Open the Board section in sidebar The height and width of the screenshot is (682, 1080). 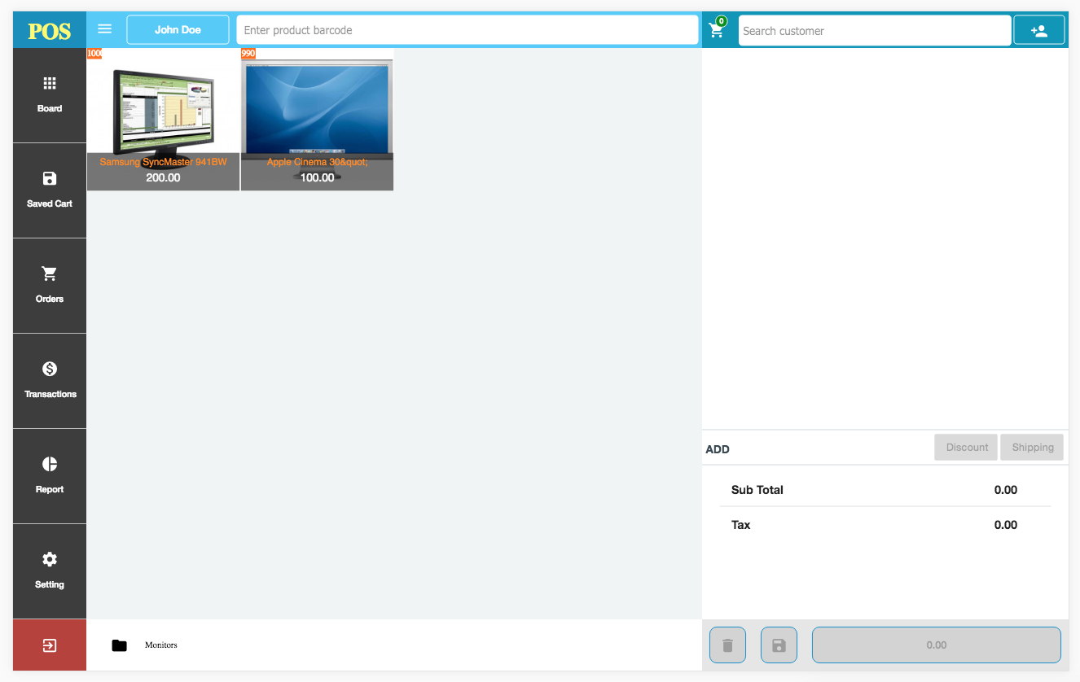click(x=50, y=95)
